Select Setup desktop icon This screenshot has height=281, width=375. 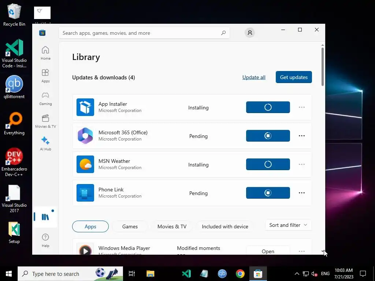pos(14,232)
